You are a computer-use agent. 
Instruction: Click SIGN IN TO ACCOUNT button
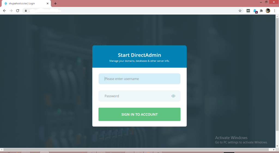point(139,114)
